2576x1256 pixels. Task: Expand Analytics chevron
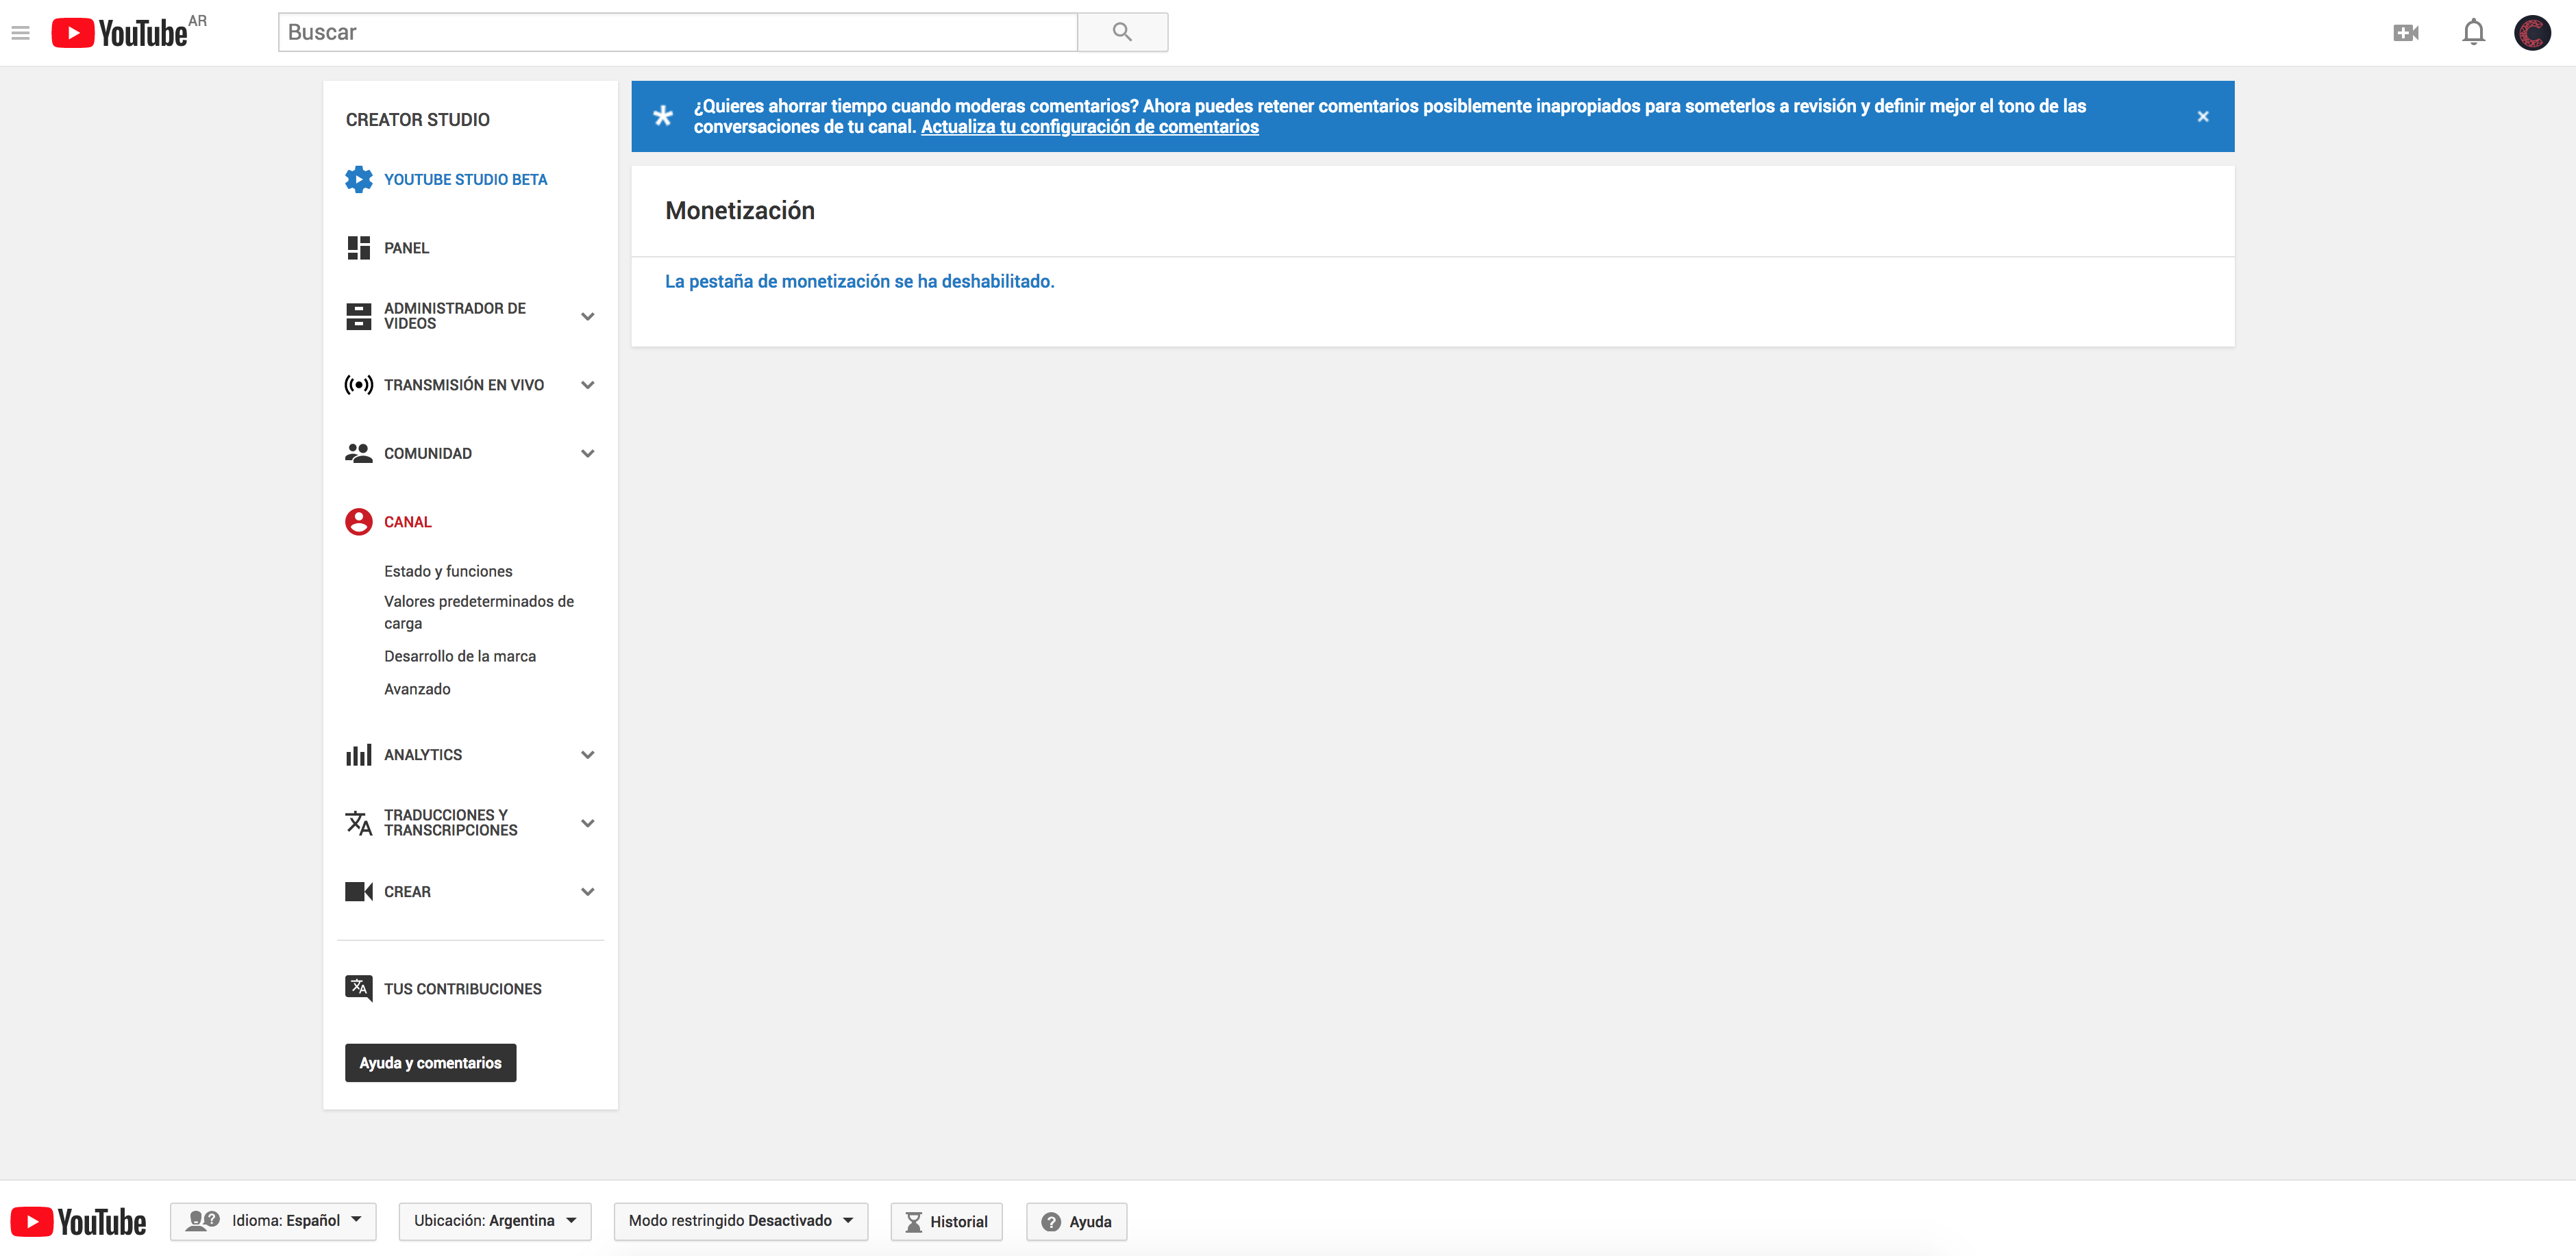point(588,755)
